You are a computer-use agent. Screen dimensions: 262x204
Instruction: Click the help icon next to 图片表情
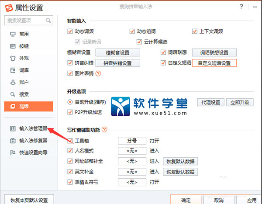(98, 73)
